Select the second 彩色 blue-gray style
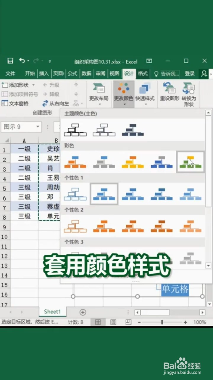The width and height of the screenshot is (213, 380). [104, 162]
